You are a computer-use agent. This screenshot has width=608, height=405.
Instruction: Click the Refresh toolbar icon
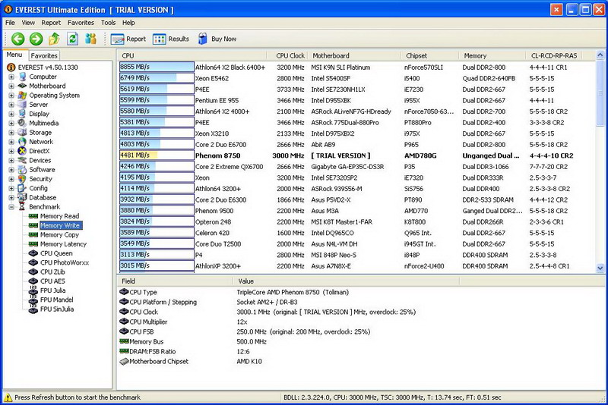pos(72,39)
